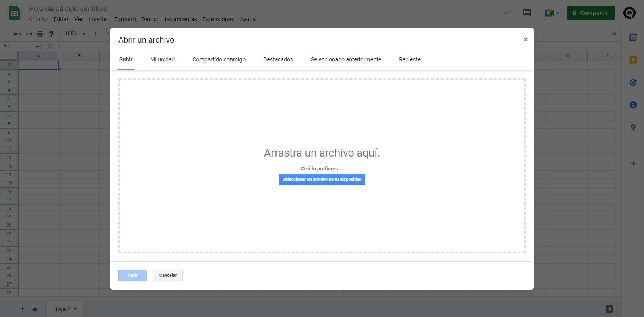
Task: Close the Abrir un archivo dialog
Action: point(526,39)
